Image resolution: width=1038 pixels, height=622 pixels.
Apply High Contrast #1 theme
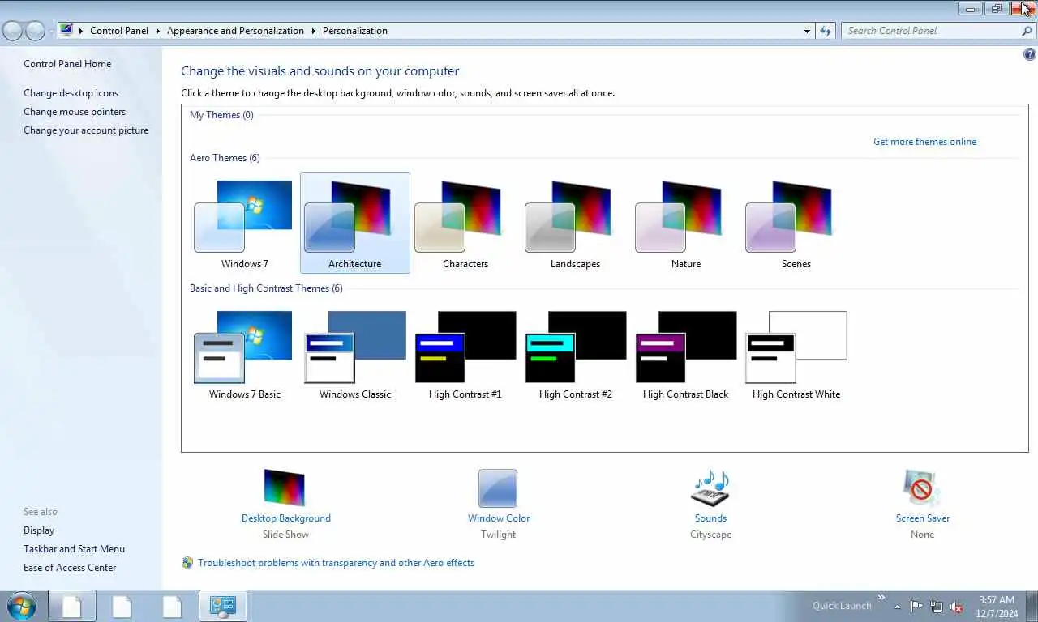pyautogui.click(x=465, y=355)
